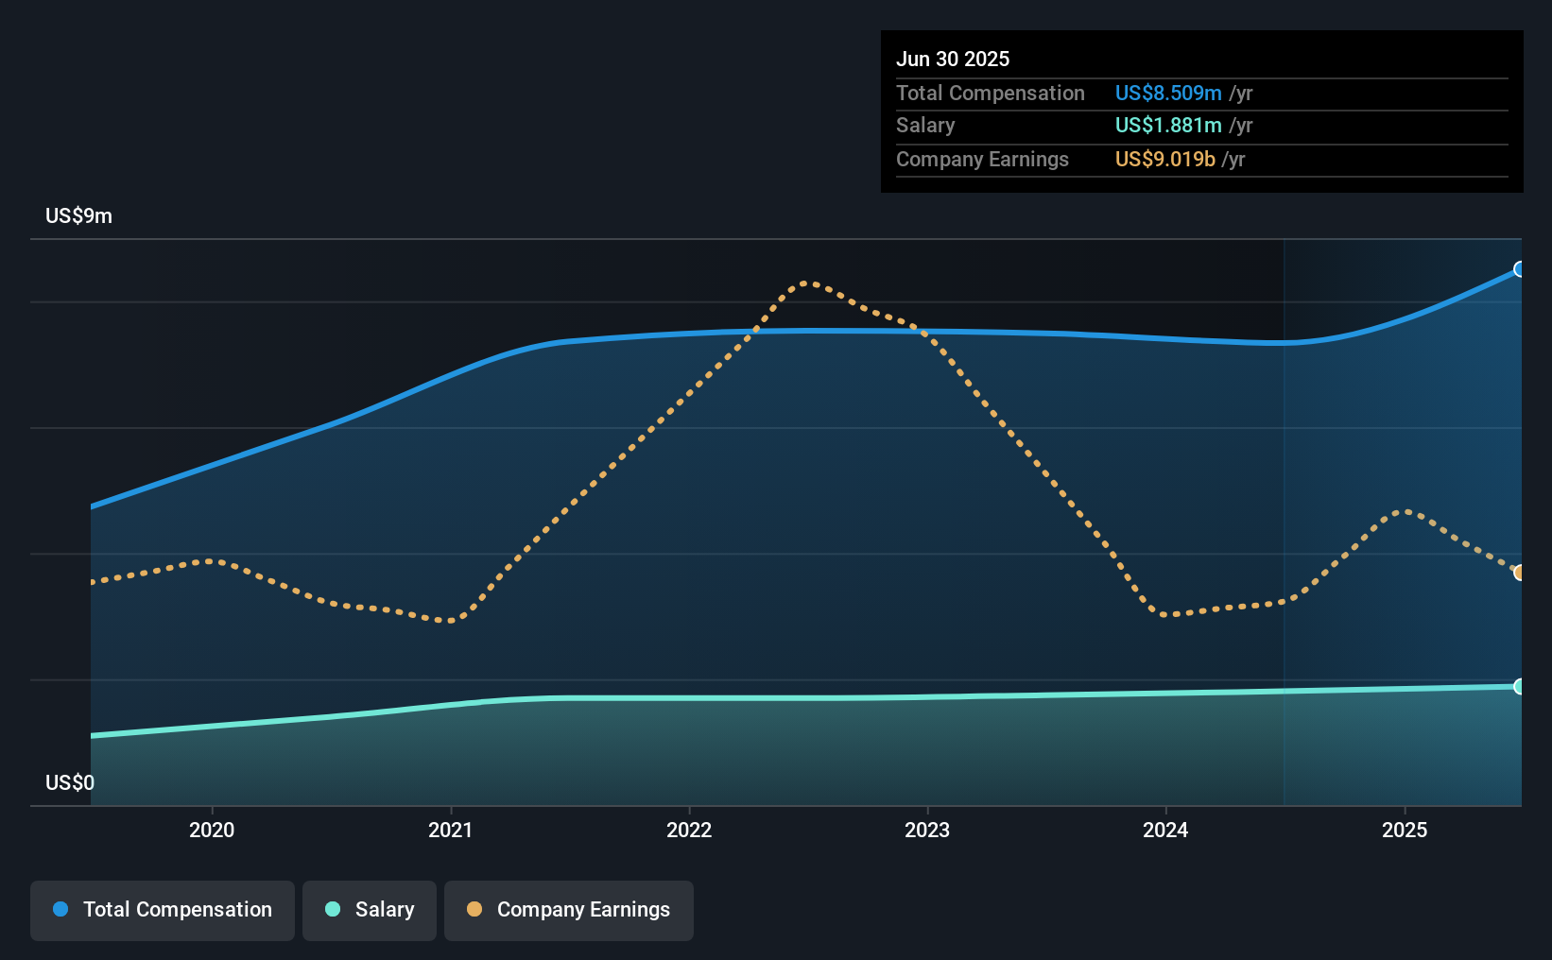Image resolution: width=1552 pixels, height=960 pixels.
Task: Click the orange Company Earnings legend dot
Action: pos(474,909)
